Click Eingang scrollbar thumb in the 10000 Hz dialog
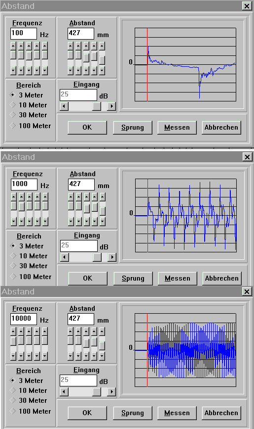254x429 pixels. [x=97, y=392]
